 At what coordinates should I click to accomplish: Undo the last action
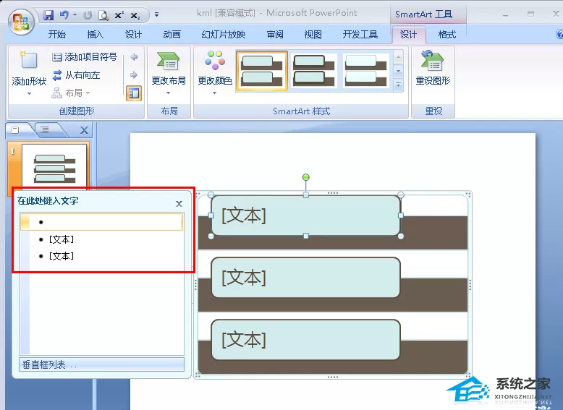point(64,15)
